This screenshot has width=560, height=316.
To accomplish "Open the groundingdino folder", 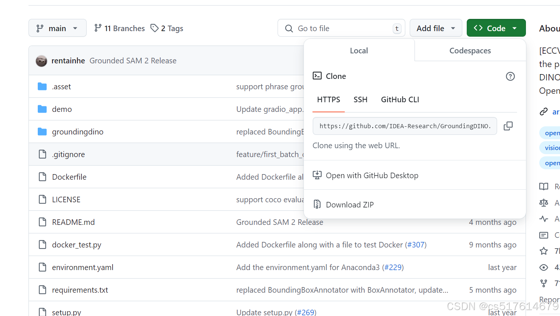I will pos(78,132).
